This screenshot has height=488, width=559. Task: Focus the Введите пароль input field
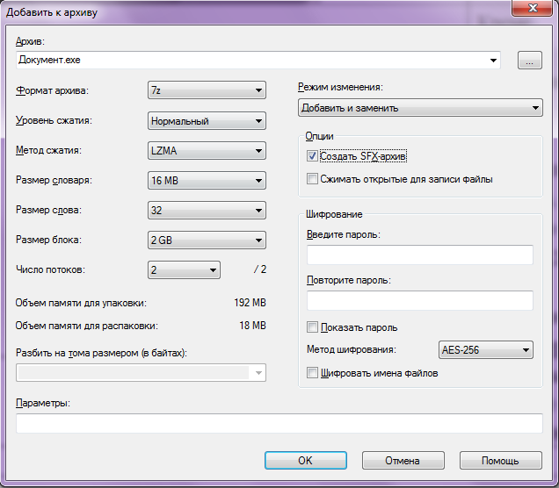(420, 255)
